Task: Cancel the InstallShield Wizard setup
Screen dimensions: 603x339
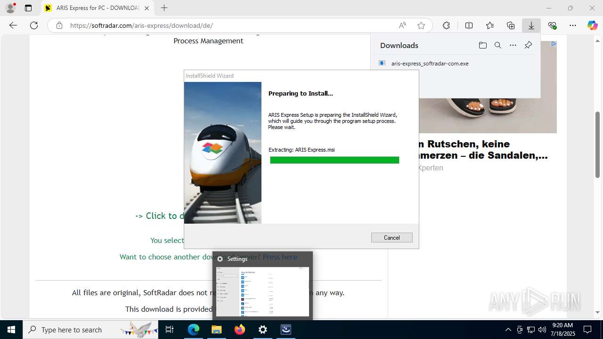Action: coord(391,238)
